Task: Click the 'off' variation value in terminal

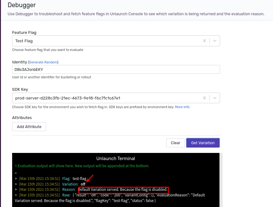Action: tap(83, 184)
